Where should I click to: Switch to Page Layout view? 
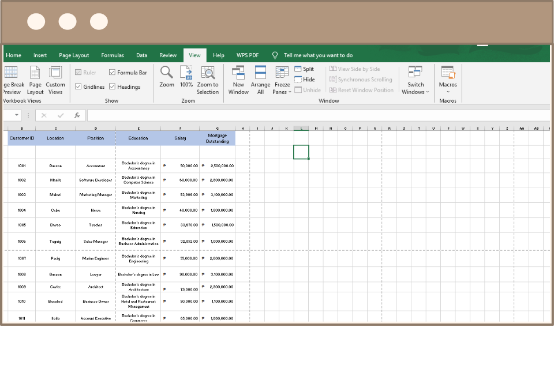[35, 81]
